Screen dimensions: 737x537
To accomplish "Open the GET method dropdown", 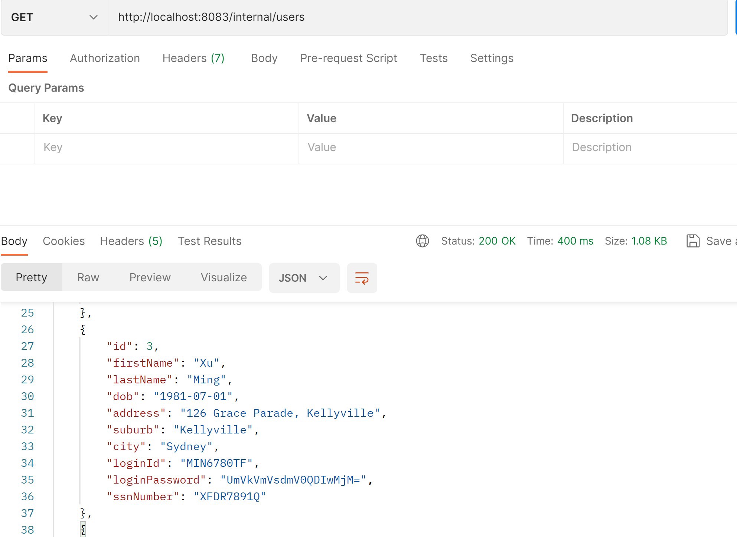I will point(55,17).
